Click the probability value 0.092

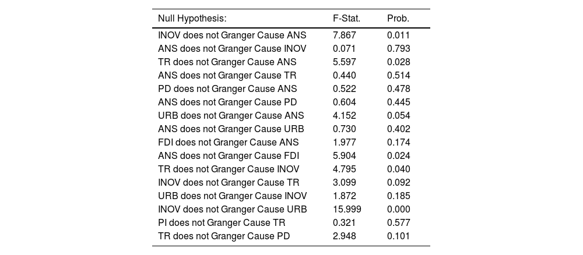click(x=398, y=183)
